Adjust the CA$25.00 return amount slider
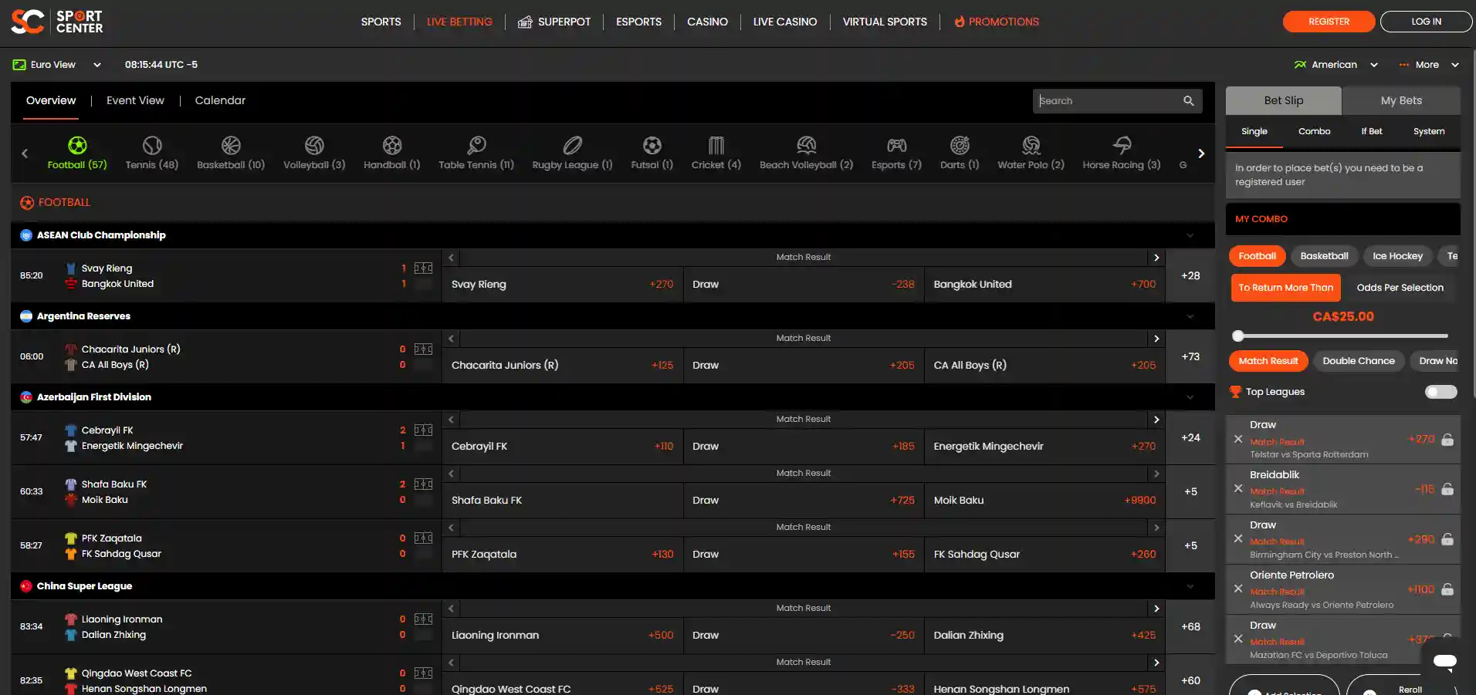 (1238, 336)
